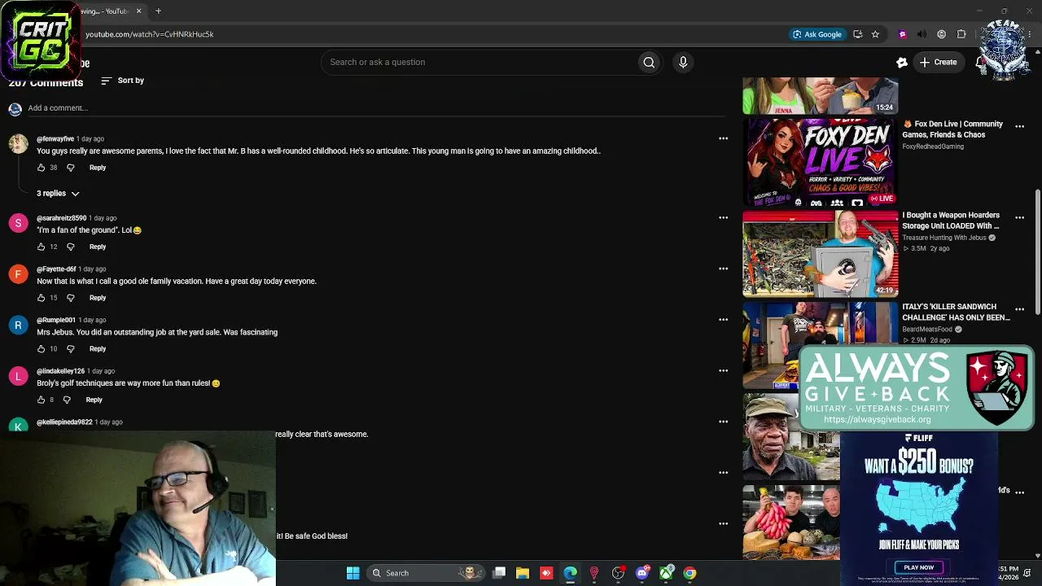This screenshot has width=1042, height=586.
Task: Reply to the @Fayette-d6f comment
Action: pyautogui.click(x=98, y=298)
